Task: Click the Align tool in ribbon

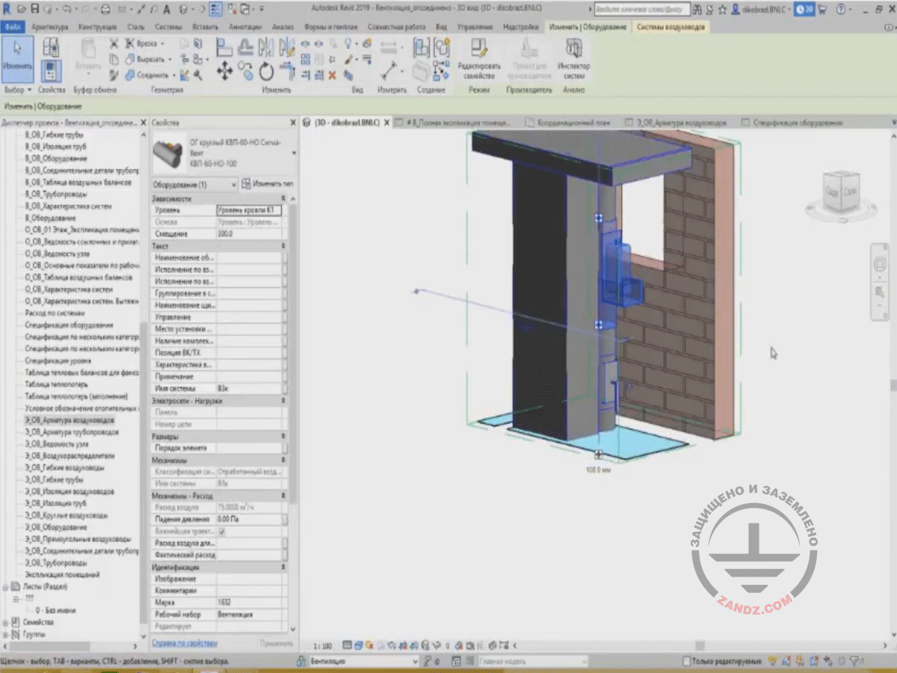Action: point(224,47)
